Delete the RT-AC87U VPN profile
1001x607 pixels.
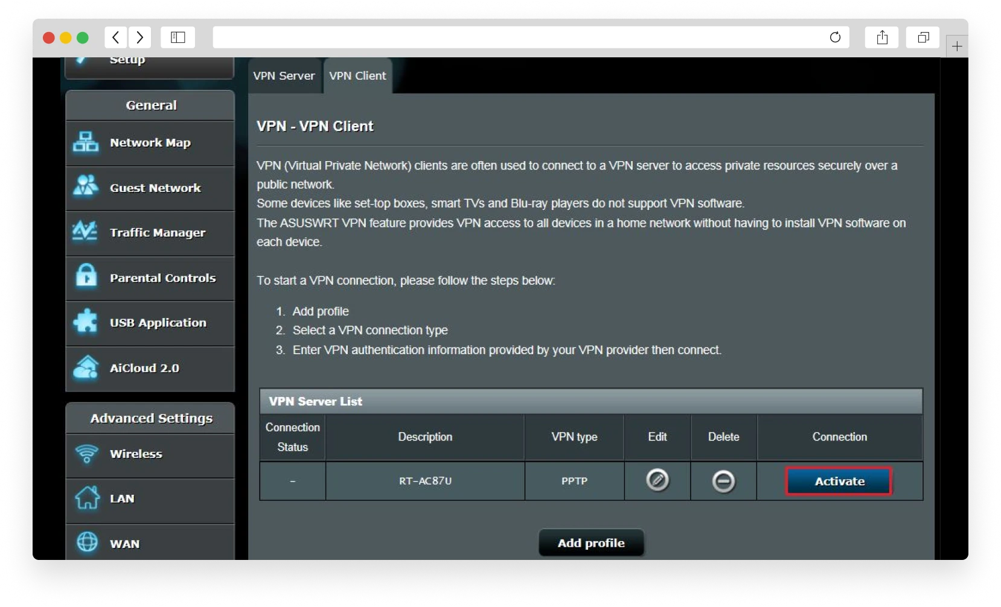(723, 481)
